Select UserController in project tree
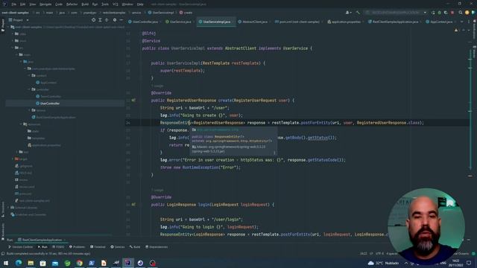The height and width of the screenshot is (268, 477). click(x=50, y=103)
